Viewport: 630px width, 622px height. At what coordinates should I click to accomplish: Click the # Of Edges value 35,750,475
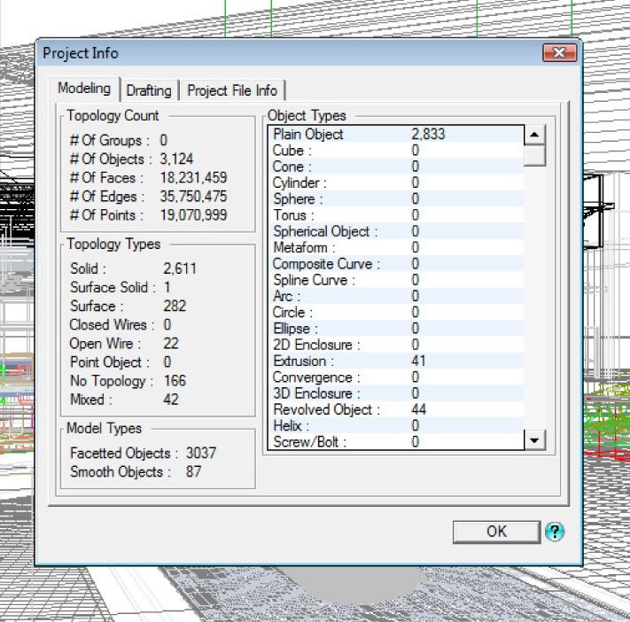click(193, 197)
